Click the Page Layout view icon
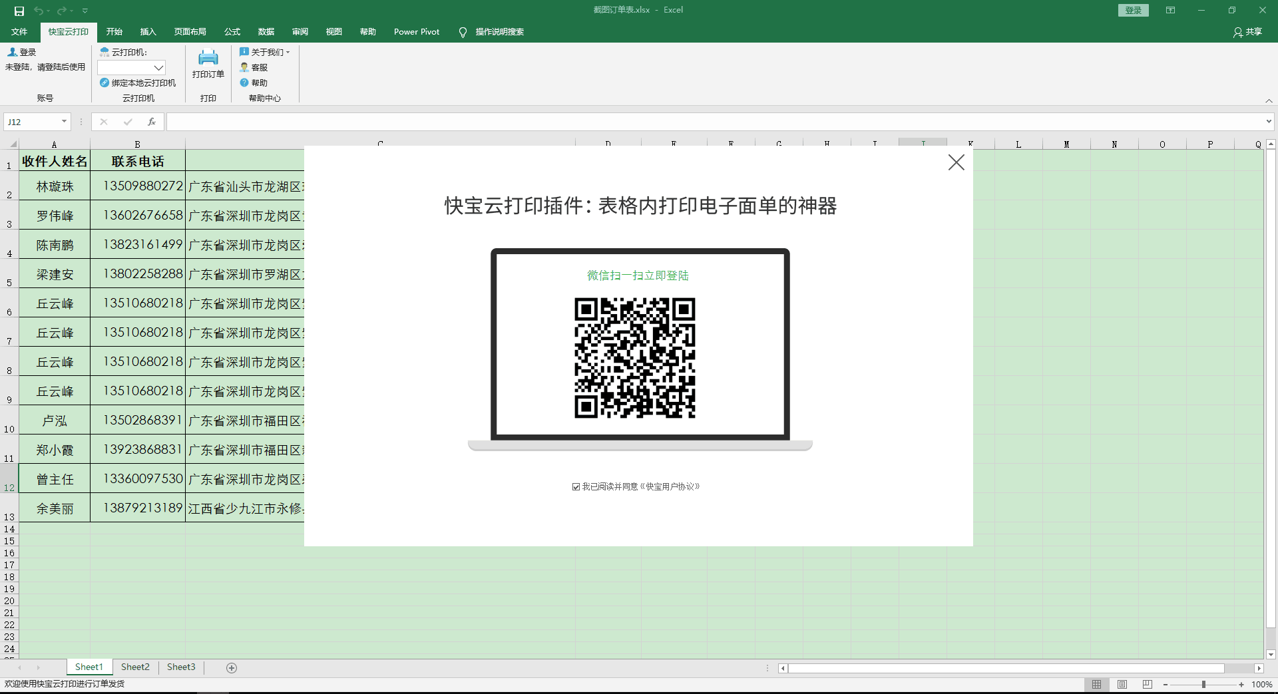The height and width of the screenshot is (694, 1278). [1122, 685]
